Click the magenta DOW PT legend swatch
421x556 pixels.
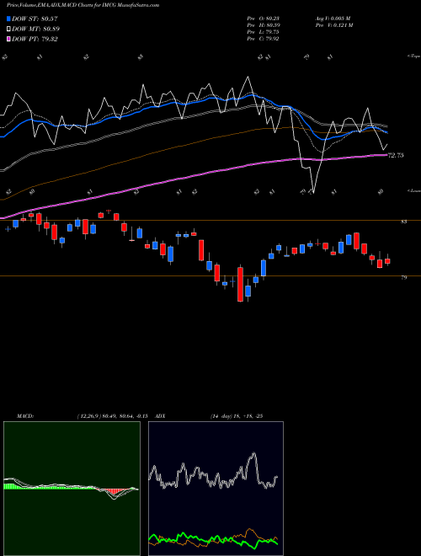click(x=9, y=39)
